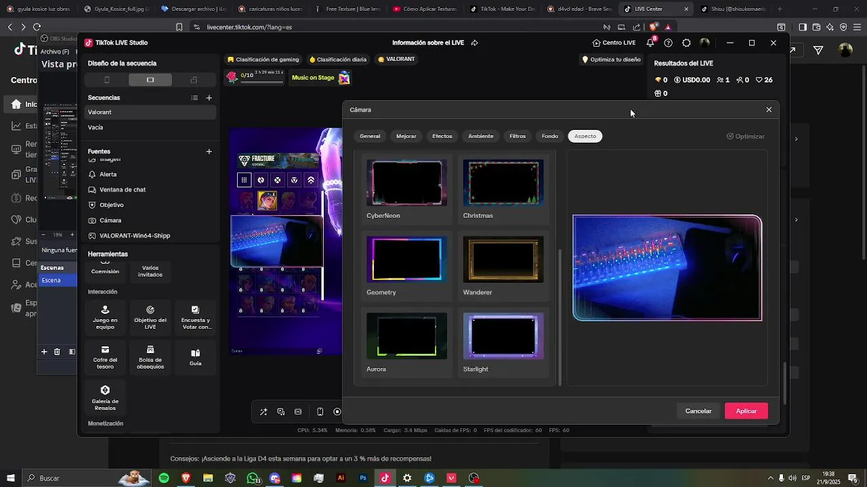Choose the Aurora frame
This screenshot has width=867, height=487.
click(407, 343)
